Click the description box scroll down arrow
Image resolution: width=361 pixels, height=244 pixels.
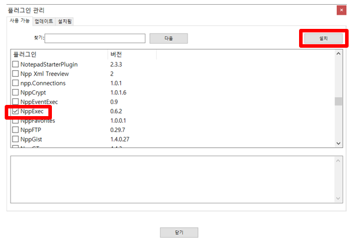coord(338,199)
